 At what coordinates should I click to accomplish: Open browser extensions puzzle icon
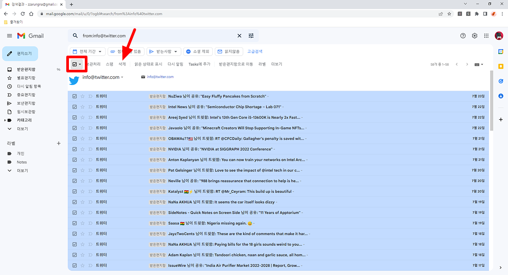(477, 14)
